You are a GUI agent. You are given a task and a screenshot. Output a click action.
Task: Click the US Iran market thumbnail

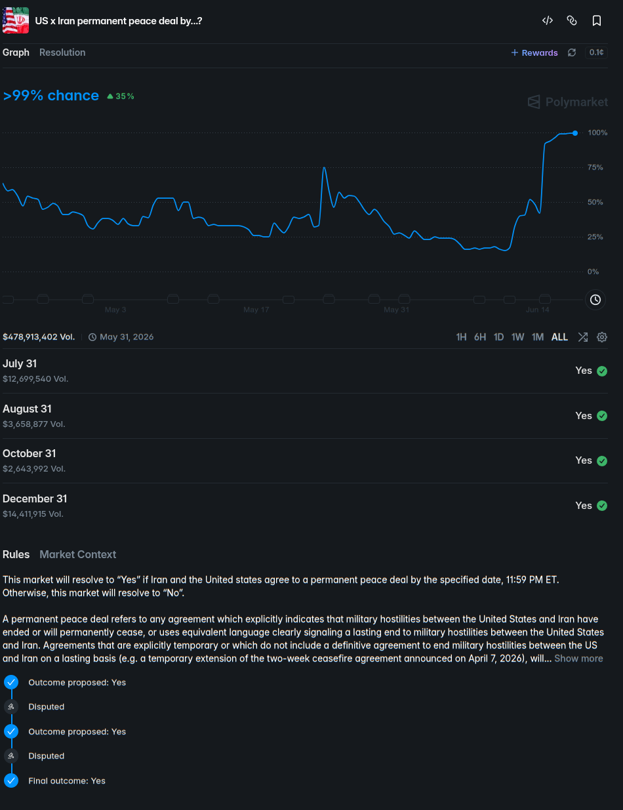pyautogui.click(x=16, y=21)
